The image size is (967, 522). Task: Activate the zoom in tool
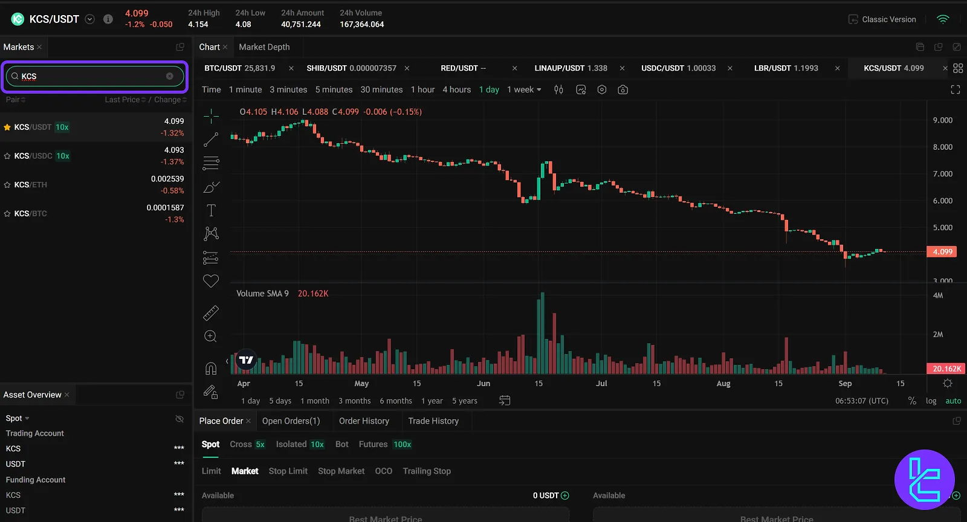[211, 337]
